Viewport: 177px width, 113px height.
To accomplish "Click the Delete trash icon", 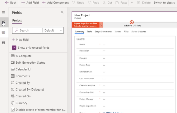I will [x=139, y=2].
